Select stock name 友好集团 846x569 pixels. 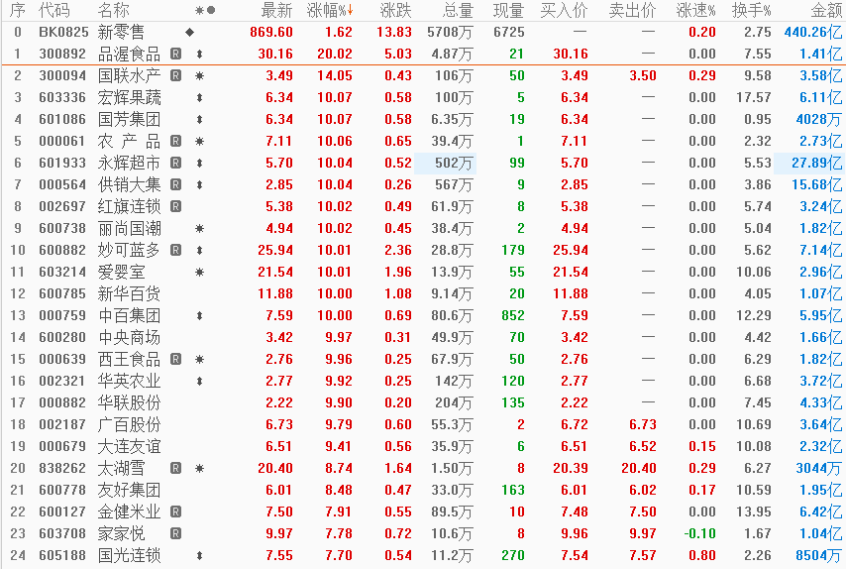pos(129,490)
